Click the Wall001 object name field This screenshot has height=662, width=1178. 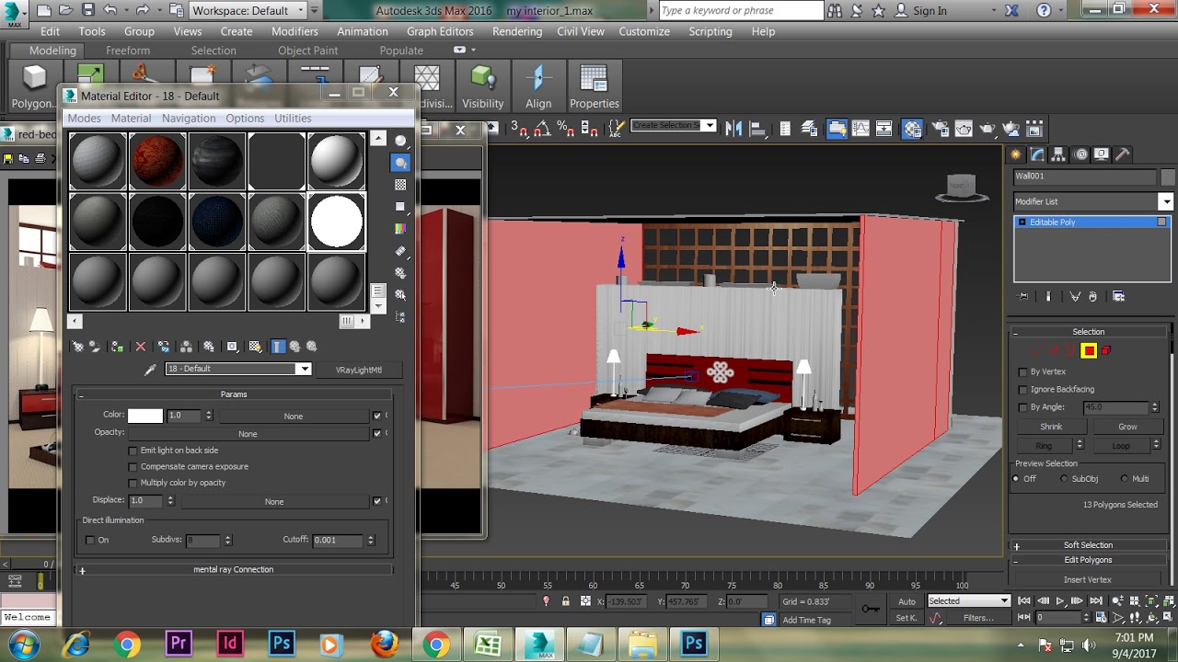click(x=1086, y=177)
